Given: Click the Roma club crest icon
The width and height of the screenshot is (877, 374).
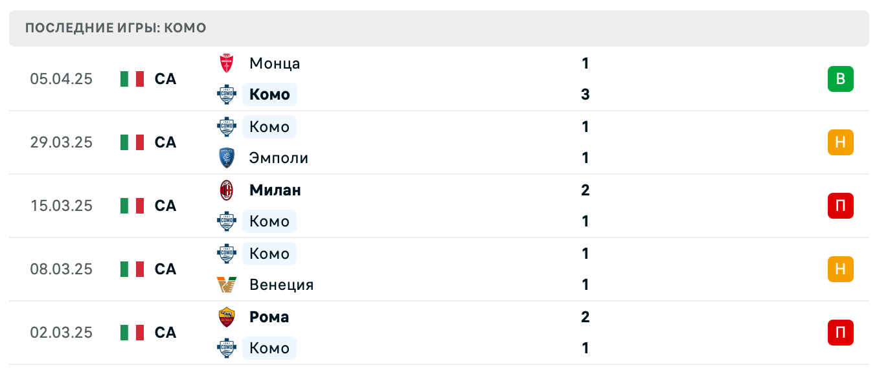Looking at the screenshot, I should click(x=226, y=317).
